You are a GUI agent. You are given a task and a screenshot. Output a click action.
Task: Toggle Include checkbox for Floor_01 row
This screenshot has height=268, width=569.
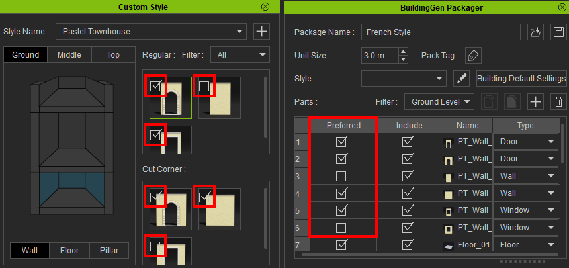pyautogui.click(x=408, y=245)
